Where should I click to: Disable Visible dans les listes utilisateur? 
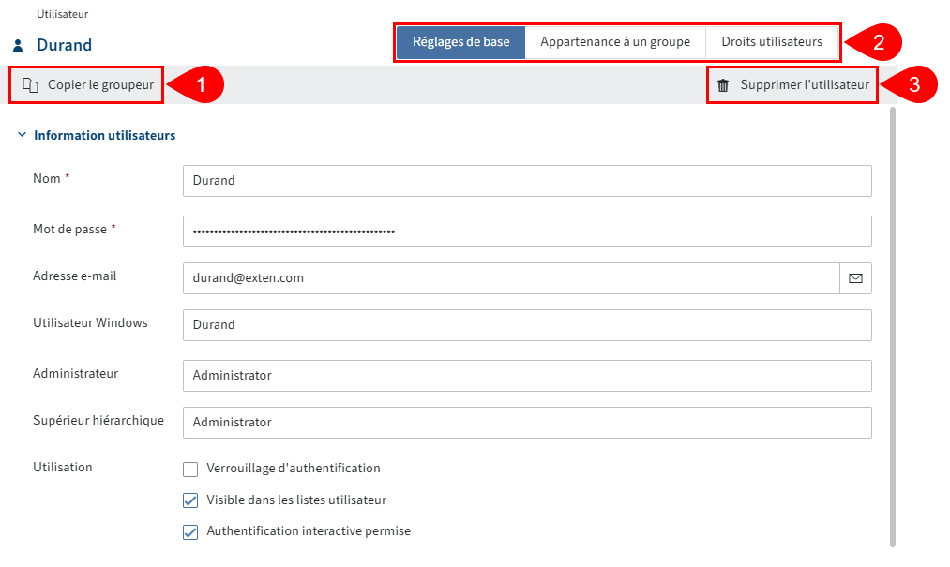pos(190,500)
